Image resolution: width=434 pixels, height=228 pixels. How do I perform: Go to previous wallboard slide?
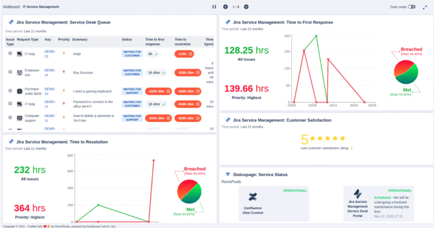click(226, 6)
